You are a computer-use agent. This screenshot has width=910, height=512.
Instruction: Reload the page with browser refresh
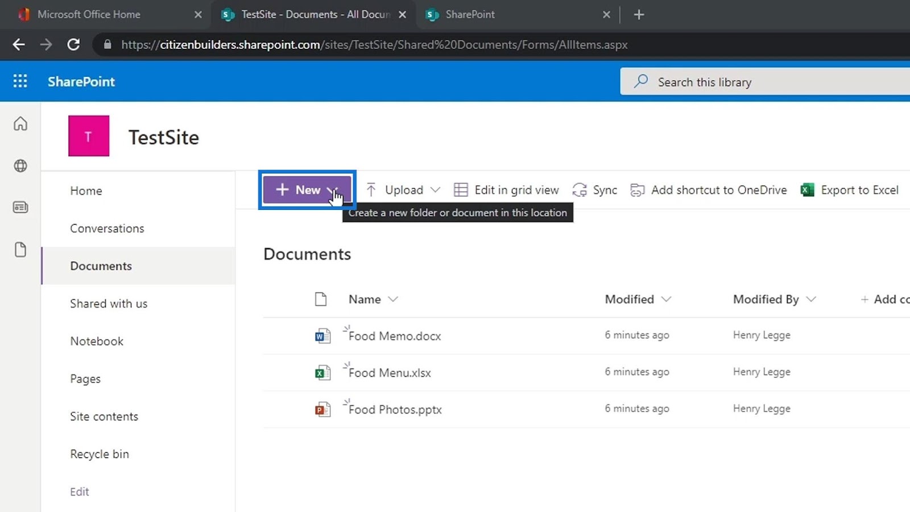point(73,44)
